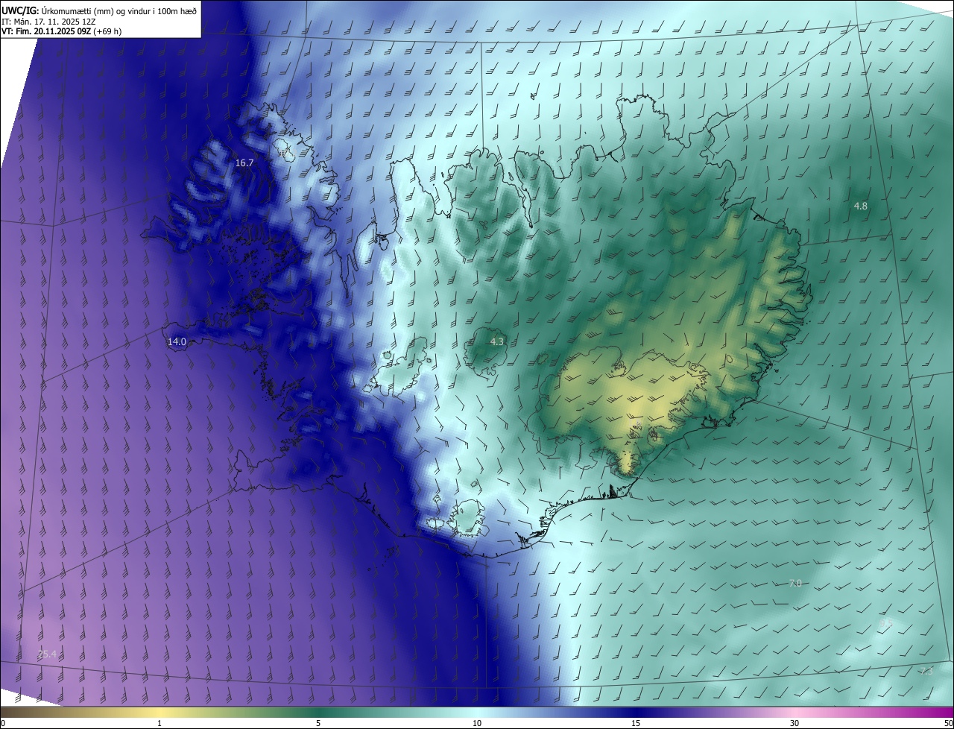Click the 30 tick label on the color scale
The image size is (954, 729).
click(x=795, y=723)
